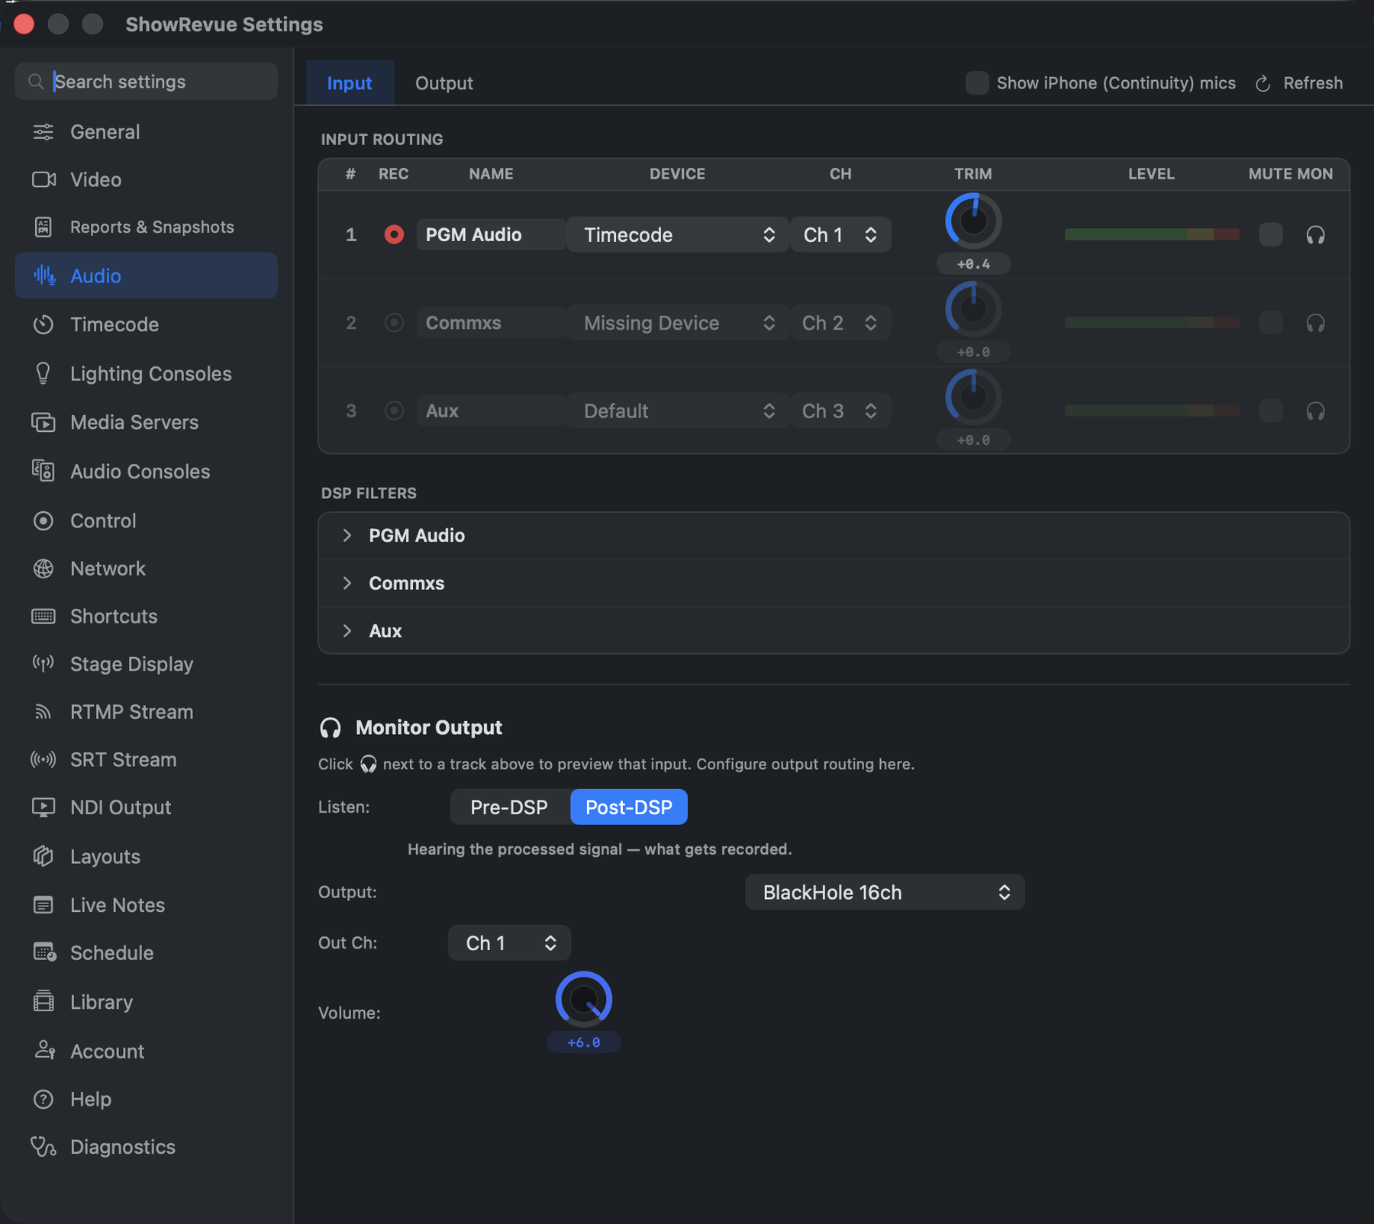This screenshot has width=1374, height=1224.
Task: Switch to the Input tab
Action: pyautogui.click(x=350, y=82)
